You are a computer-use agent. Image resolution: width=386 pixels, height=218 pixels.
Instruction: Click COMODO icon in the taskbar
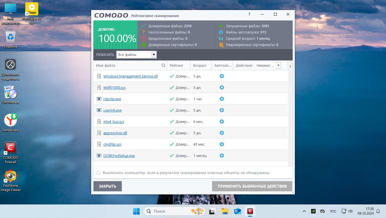(x=250, y=211)
